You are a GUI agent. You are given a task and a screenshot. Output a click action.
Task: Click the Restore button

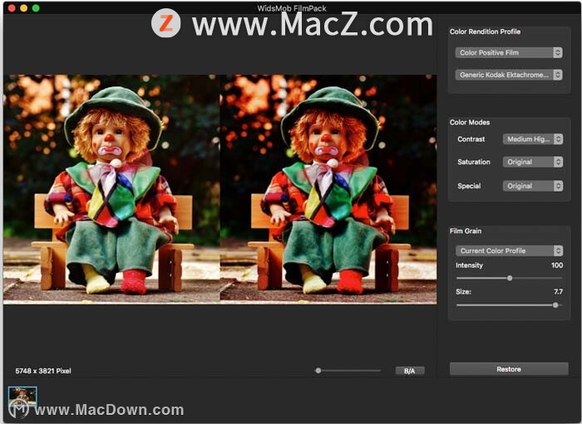509,369
